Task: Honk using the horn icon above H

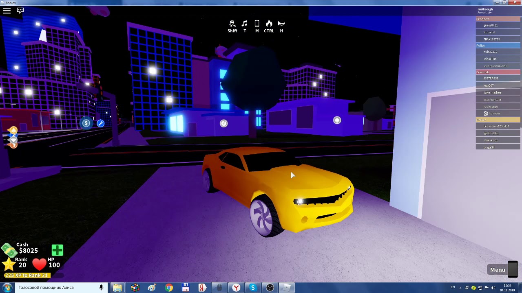Action: pos(281,24)
